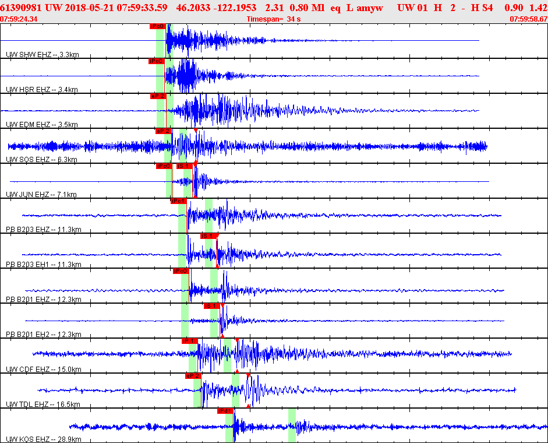548x443 pixels.
Task: Click the Timespan= 34 s text
Action: point(274,19)
